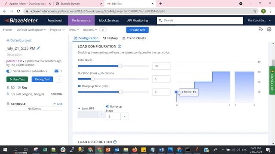Click Total Users input field

(161, 66)
